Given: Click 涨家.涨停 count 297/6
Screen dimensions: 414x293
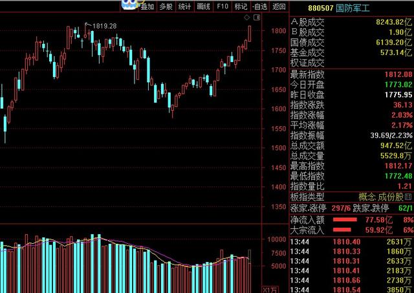Looking at the screenshot, I should pos(341,208).
